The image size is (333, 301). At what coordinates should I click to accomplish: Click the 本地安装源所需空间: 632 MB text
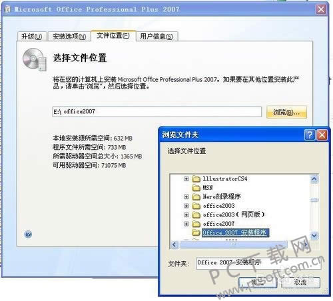[93, 139]
